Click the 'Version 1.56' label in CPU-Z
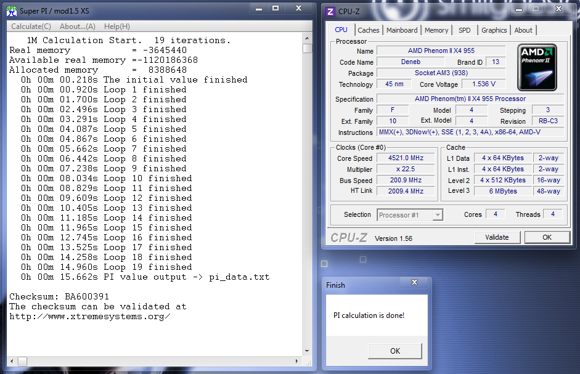 (394, 238)
